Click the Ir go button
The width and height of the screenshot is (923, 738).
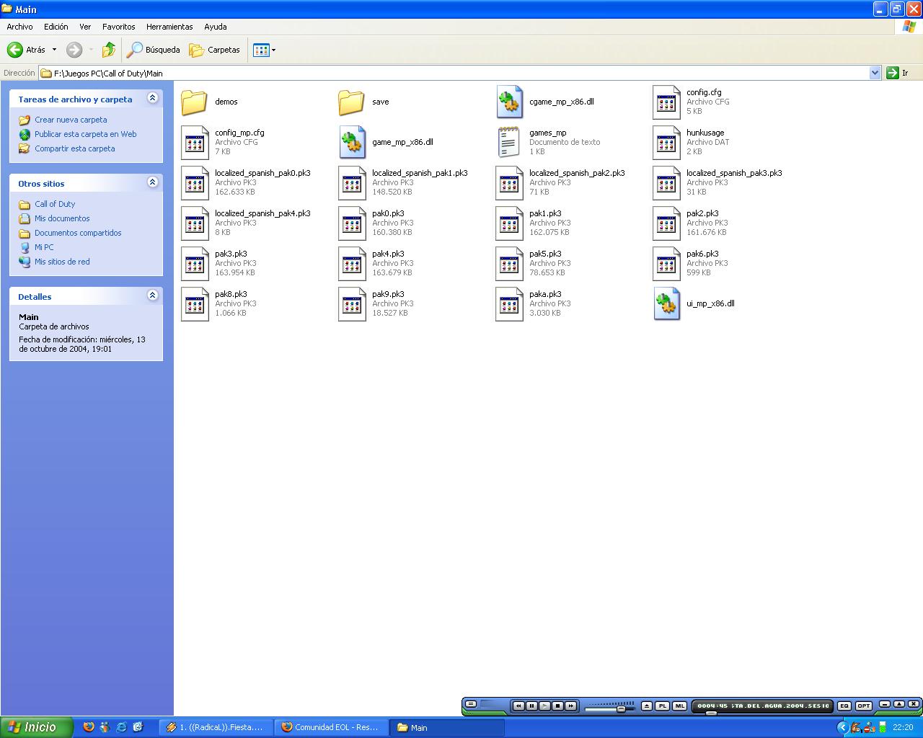pos(898,73)
